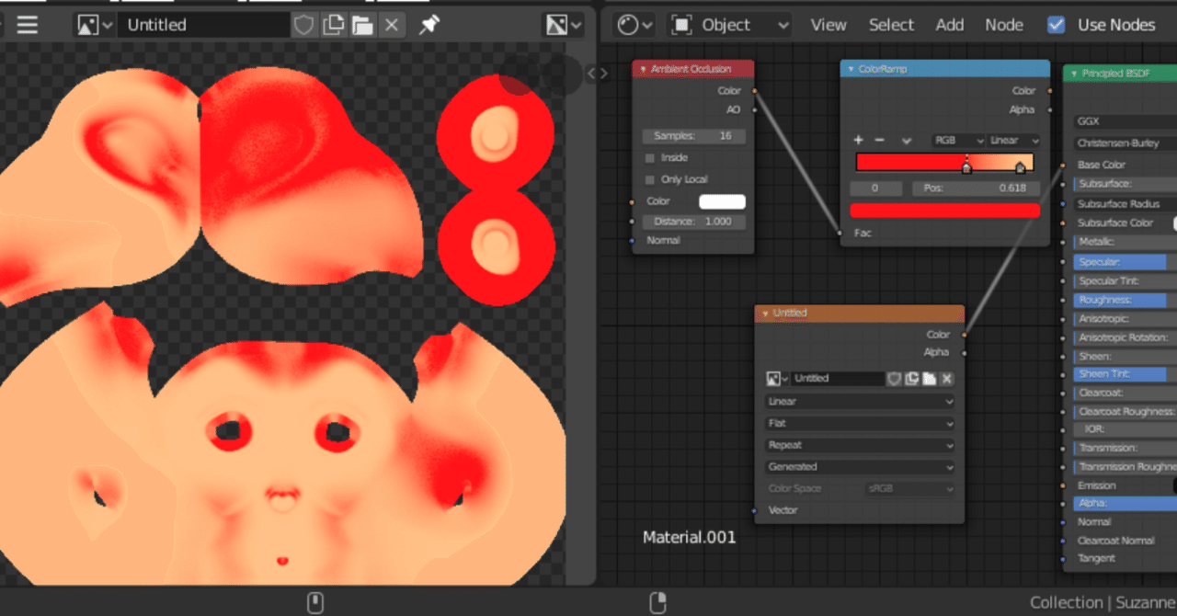Click the Ambient Occlusion Color output socket

tap(754, 91)
